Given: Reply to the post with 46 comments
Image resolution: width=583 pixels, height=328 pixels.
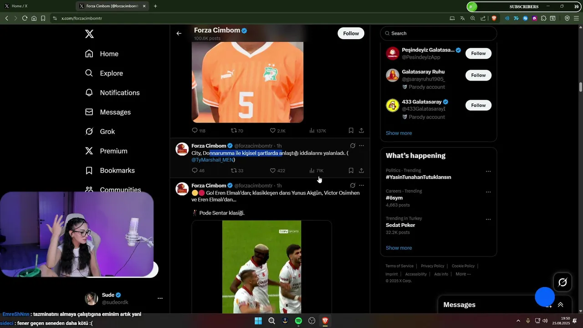Looking at the screenshot, I should pos(198,170).
